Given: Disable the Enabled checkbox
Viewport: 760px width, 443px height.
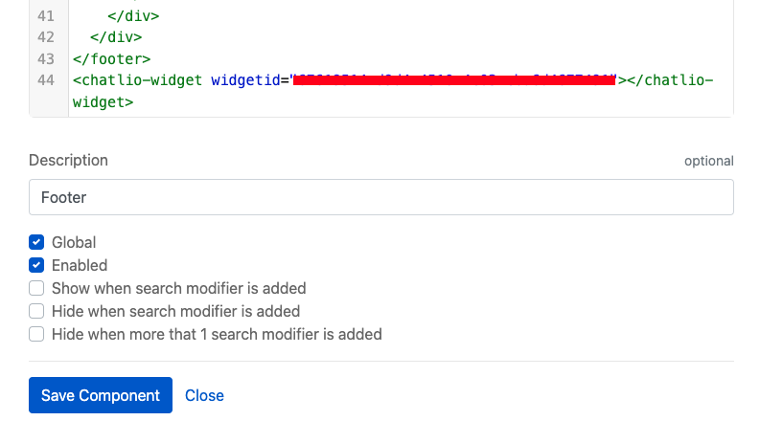Looking at the screenshot, I should (36, 265).
